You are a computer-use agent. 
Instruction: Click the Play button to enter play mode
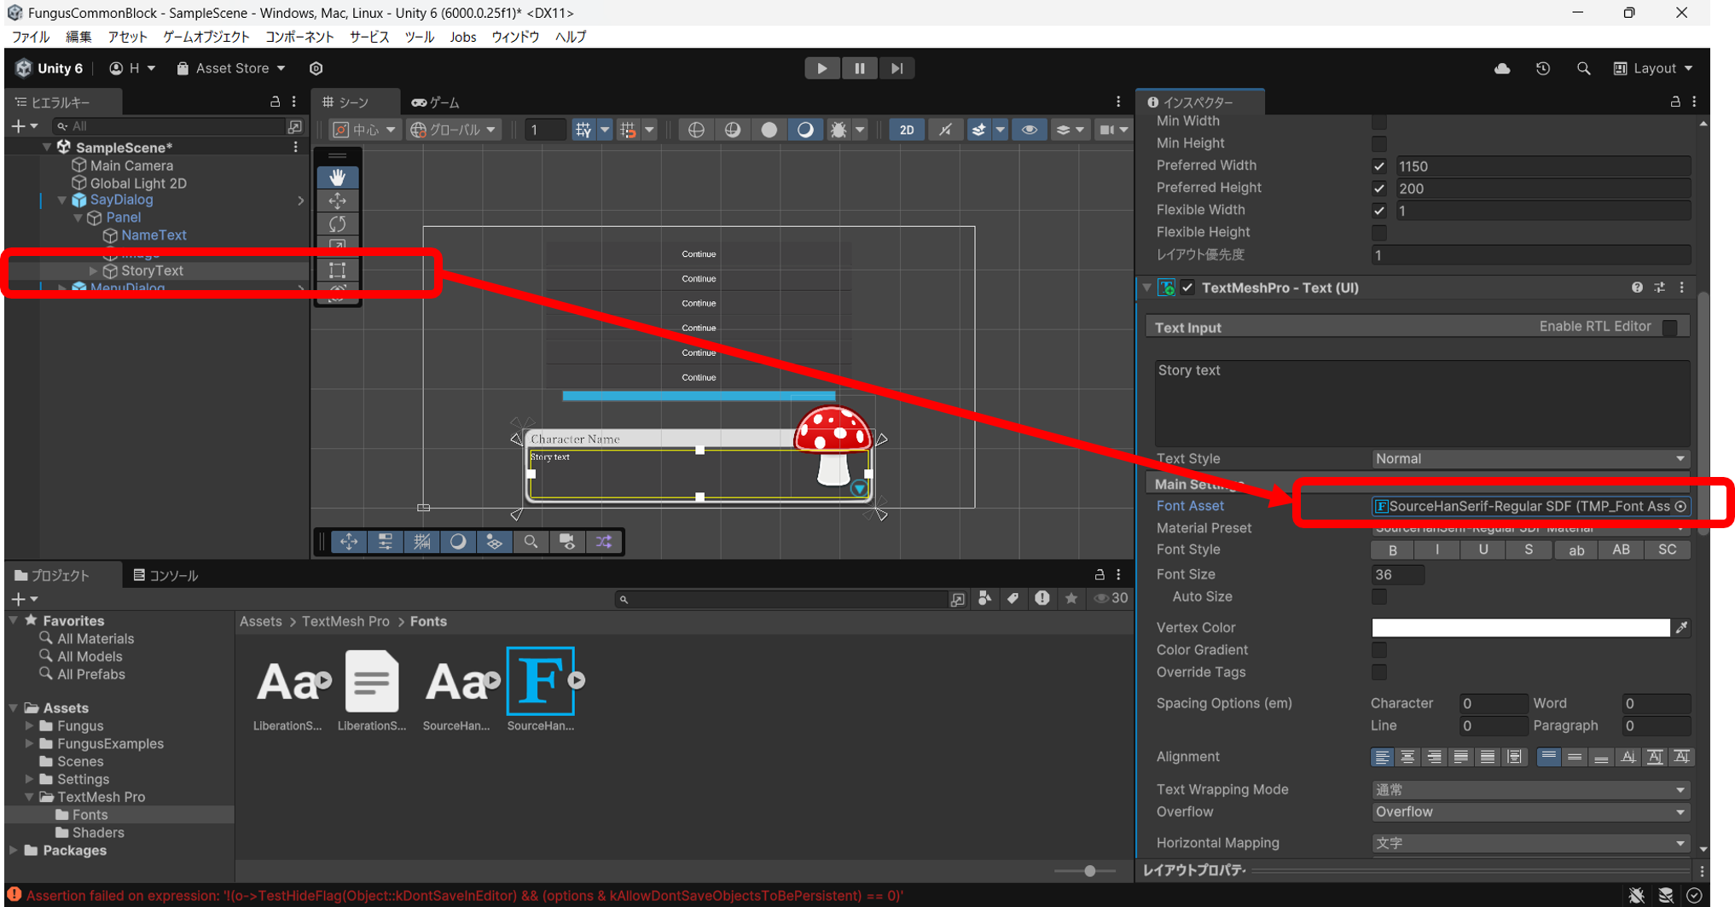tap(821, 68)
